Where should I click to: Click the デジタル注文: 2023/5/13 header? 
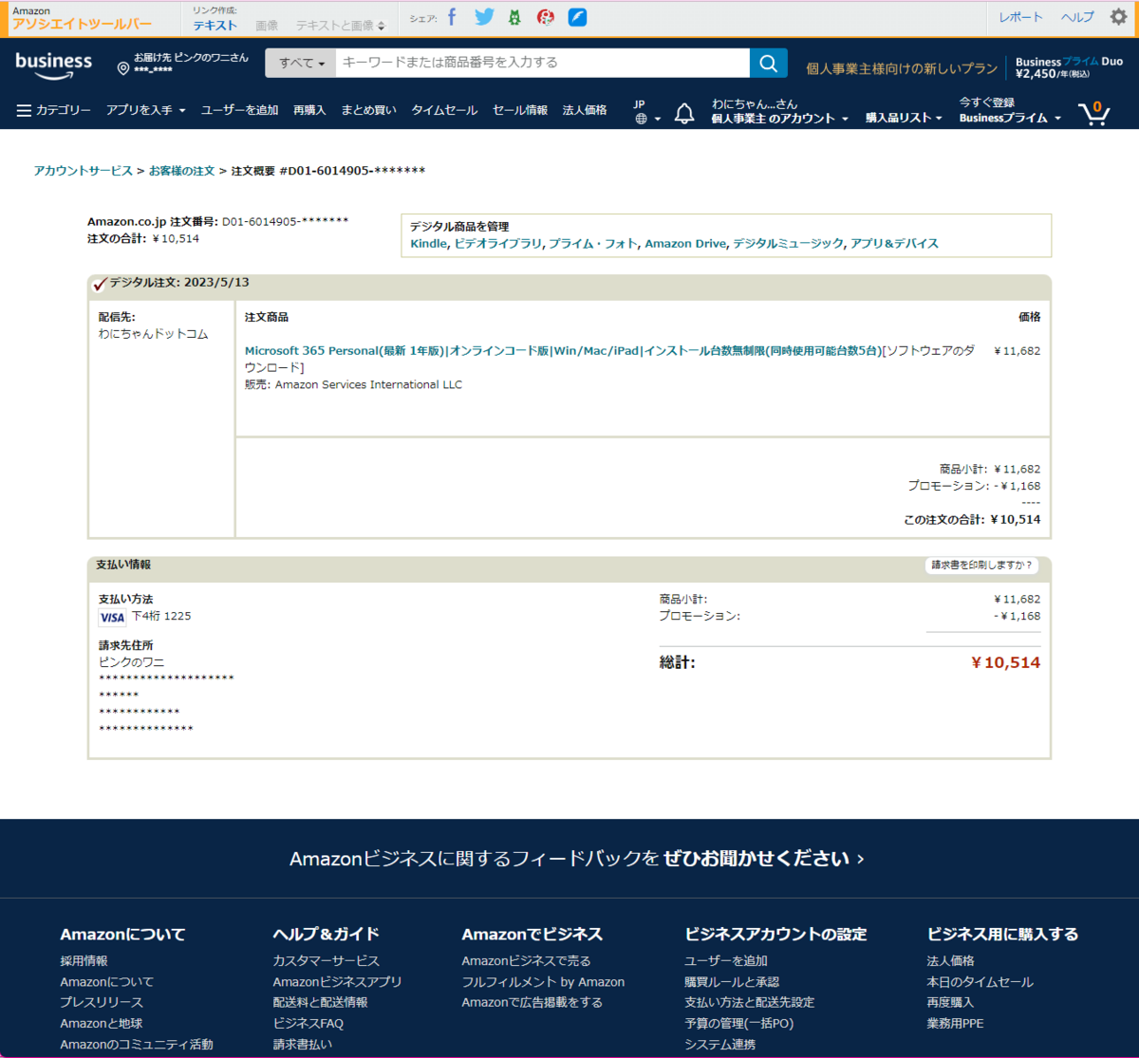[178, 283]
